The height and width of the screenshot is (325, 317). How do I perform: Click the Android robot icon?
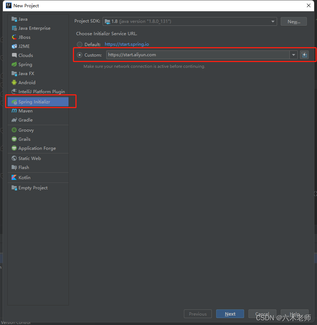coord(14,82)
